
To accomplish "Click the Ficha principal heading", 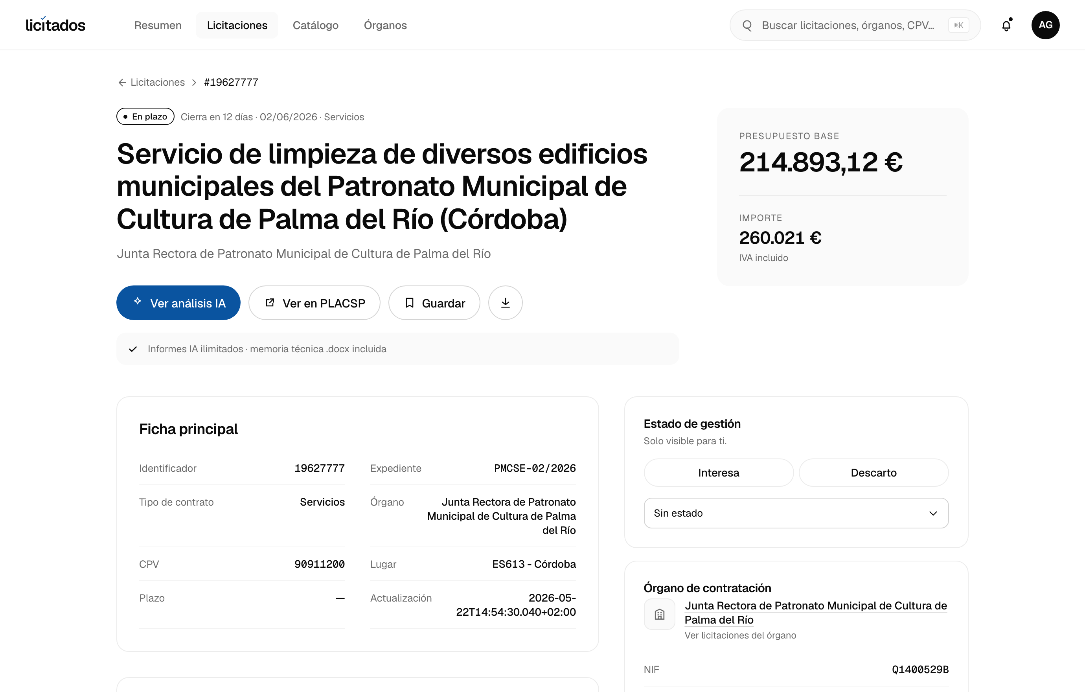I will coord(188,429).
